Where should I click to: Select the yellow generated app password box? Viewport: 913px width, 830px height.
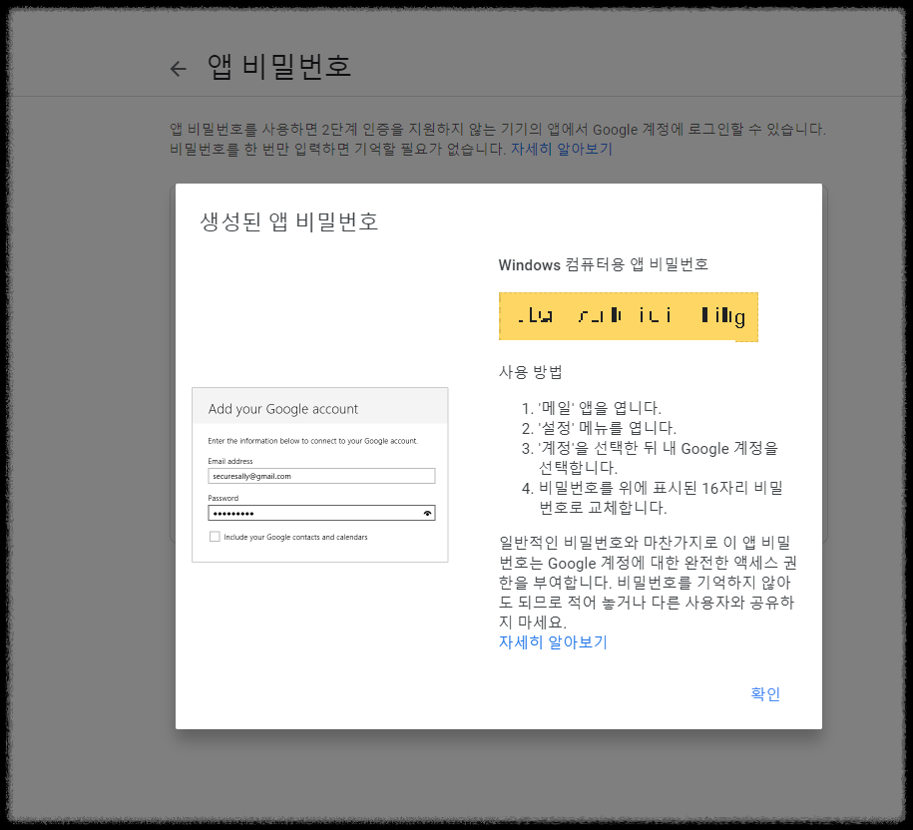click(629, 316)
